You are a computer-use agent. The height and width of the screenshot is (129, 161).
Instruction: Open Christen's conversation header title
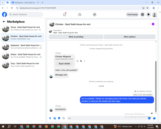pos(73,25)
